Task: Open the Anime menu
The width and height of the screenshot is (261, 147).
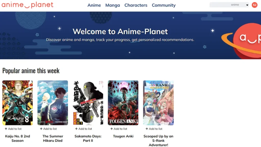Action: point(94,5)
